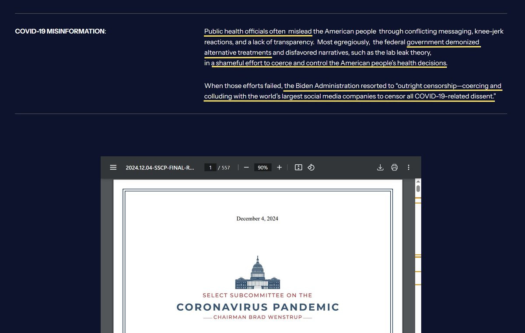Click the zoom level field showing 90%

262,167
